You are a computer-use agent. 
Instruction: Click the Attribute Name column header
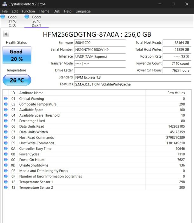tap(82, 93)
